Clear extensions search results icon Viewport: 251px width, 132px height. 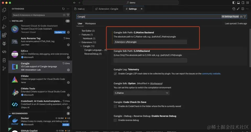tap(64, 15)
